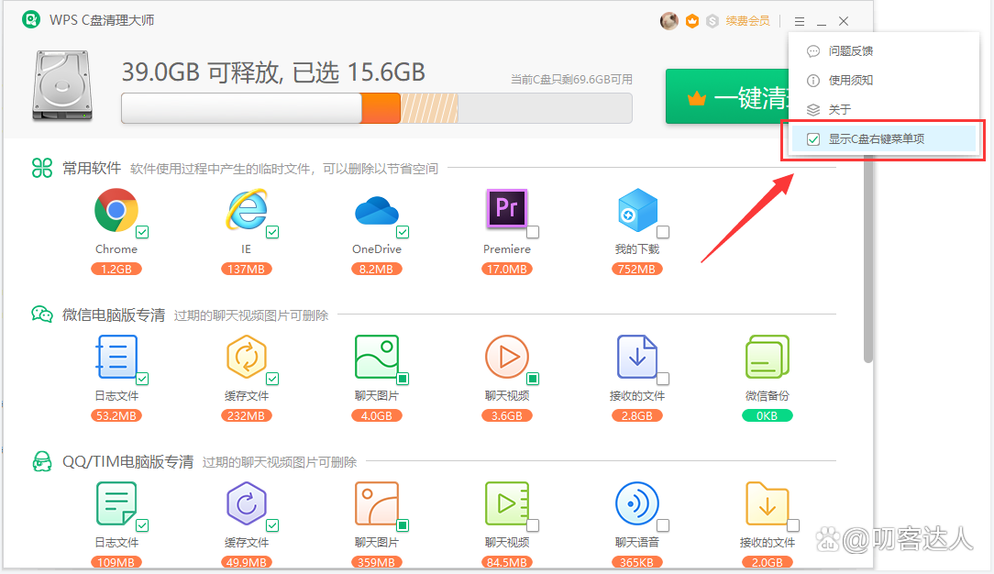Toggle 显示C盘右键菜单项 menu option
The height and width of the screenshot is (574, 994).
click(883, 138)
